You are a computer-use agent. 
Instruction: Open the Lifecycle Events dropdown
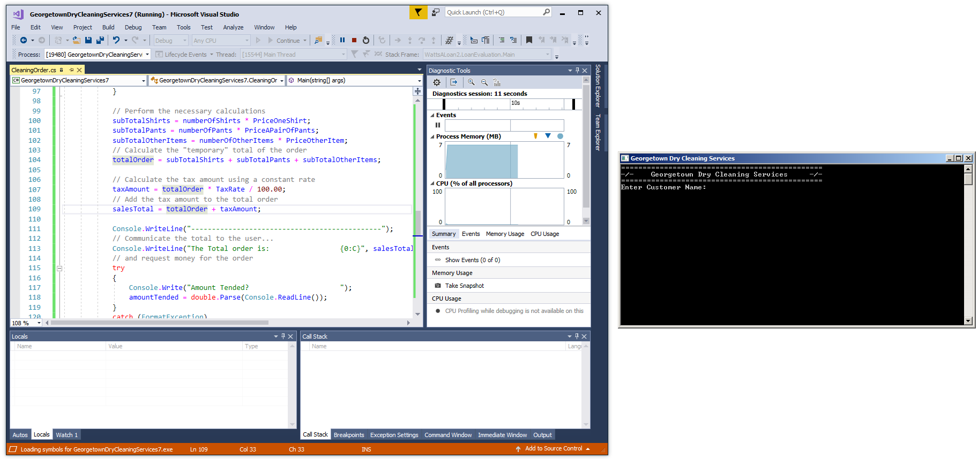pos(211,55)
